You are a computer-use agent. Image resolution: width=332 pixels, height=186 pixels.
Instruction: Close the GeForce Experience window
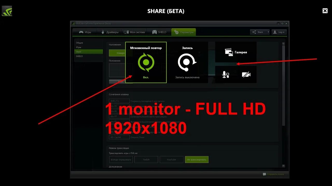[286, 24]
